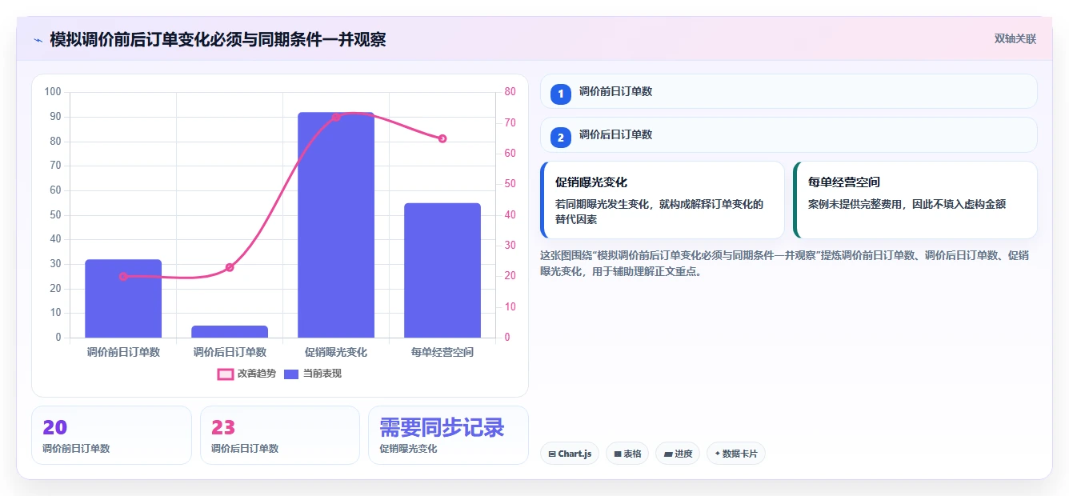Click the purple 当前表现 legend swatch
The image size is (1069, 496).
(x=292, y=374)
